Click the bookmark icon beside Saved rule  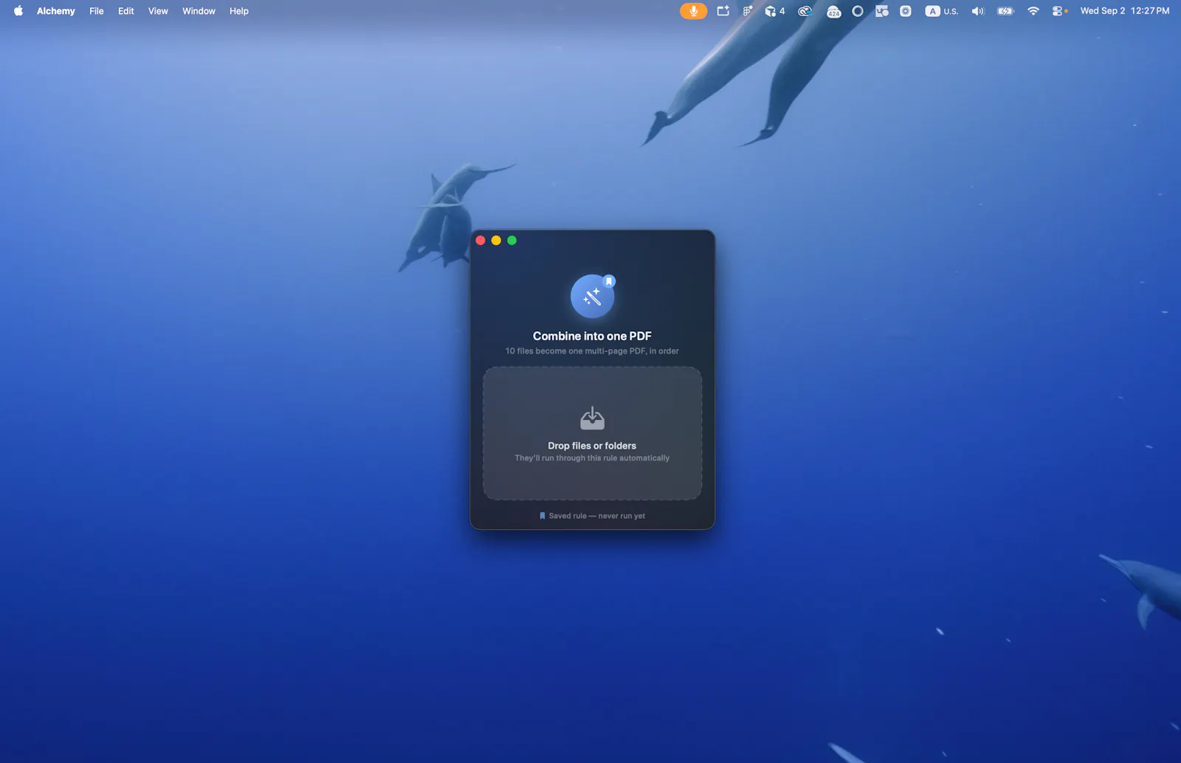[x=543, y=516]
